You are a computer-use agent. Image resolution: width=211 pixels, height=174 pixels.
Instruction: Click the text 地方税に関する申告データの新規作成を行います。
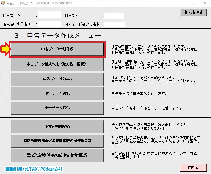pyautogui.click(x=149, y=46)
